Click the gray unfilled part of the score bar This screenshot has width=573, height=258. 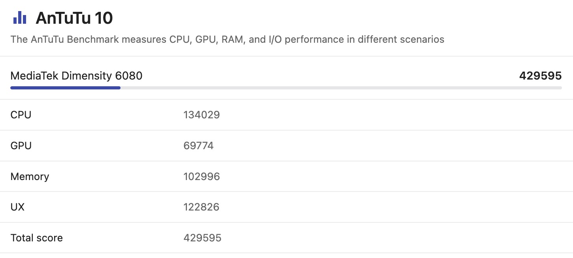(x=340, y=88)
